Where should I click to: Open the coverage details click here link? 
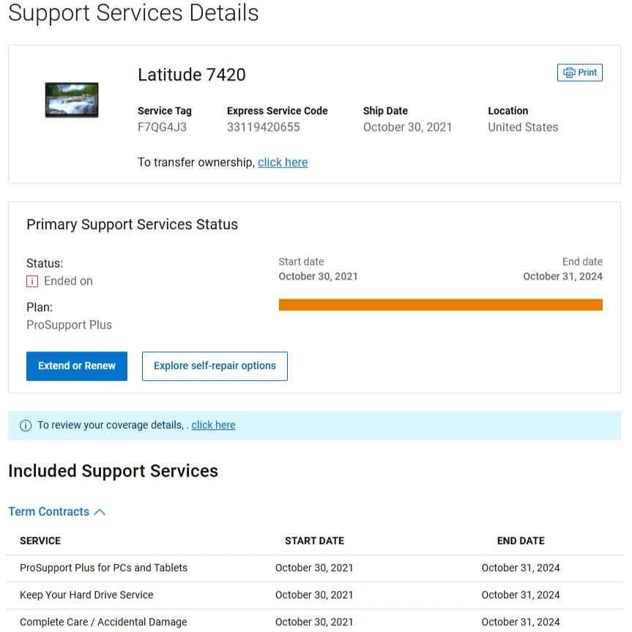(213, 425)
